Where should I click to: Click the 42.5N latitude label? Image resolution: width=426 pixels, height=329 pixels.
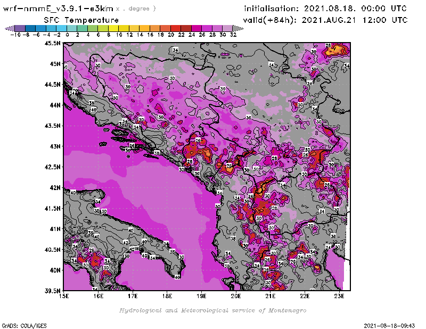(x=52, y=167)
